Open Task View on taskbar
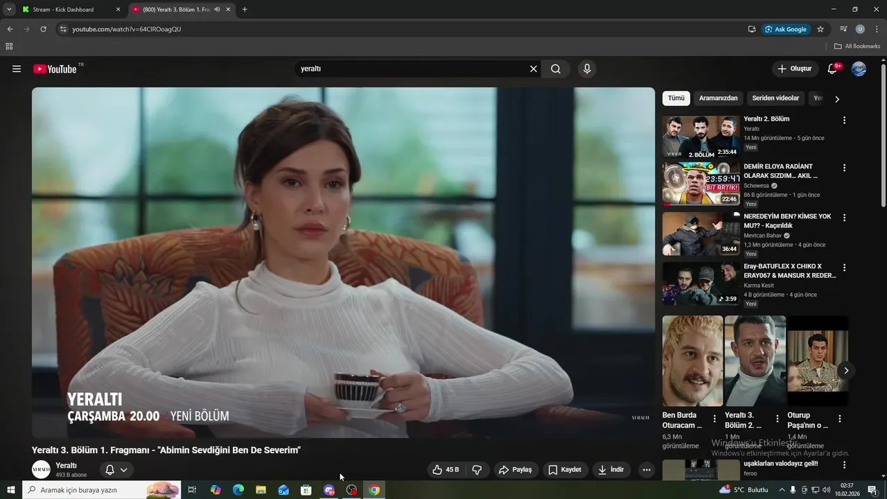The height and width of the screenshot is (499, 887). click(x=192, y=490)
